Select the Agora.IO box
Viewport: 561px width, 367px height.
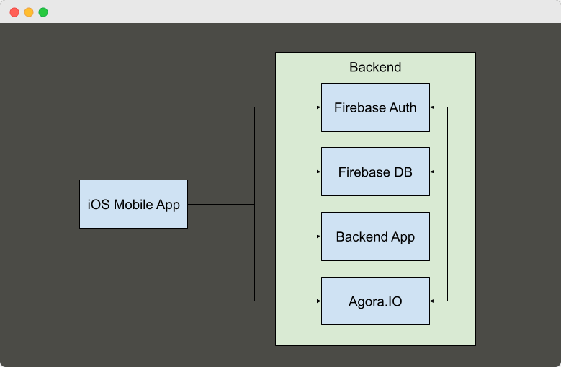point(375,301)
